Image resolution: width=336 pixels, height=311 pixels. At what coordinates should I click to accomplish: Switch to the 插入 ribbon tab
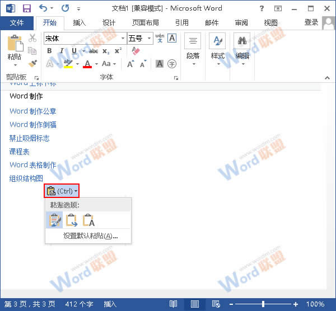[80, 23]
